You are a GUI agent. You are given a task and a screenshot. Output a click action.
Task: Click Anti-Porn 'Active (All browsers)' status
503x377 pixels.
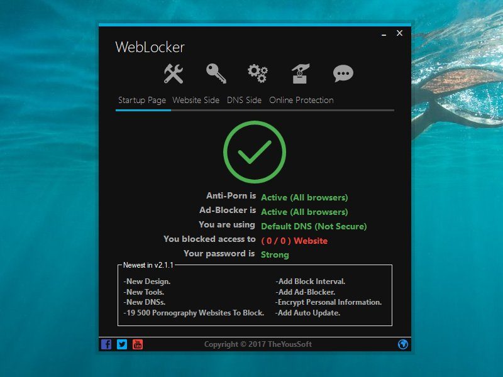coord(304,197)
